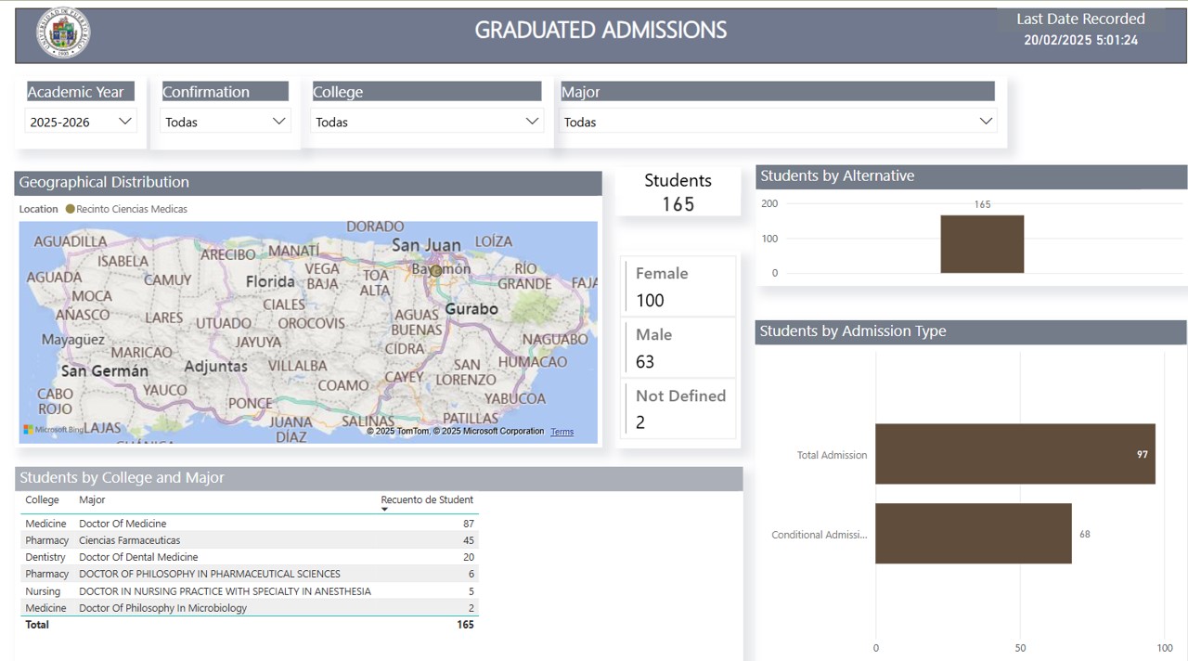Click the university seal logo
The height and width of the screenshot is (661, 1188).
coord(63,33)
